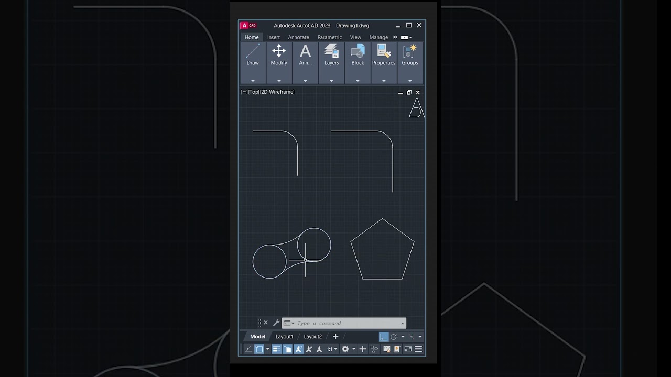Toggle Isometric drafting in status bar
The width and height of the screenshot is (671, 377).
coord(412,337)
